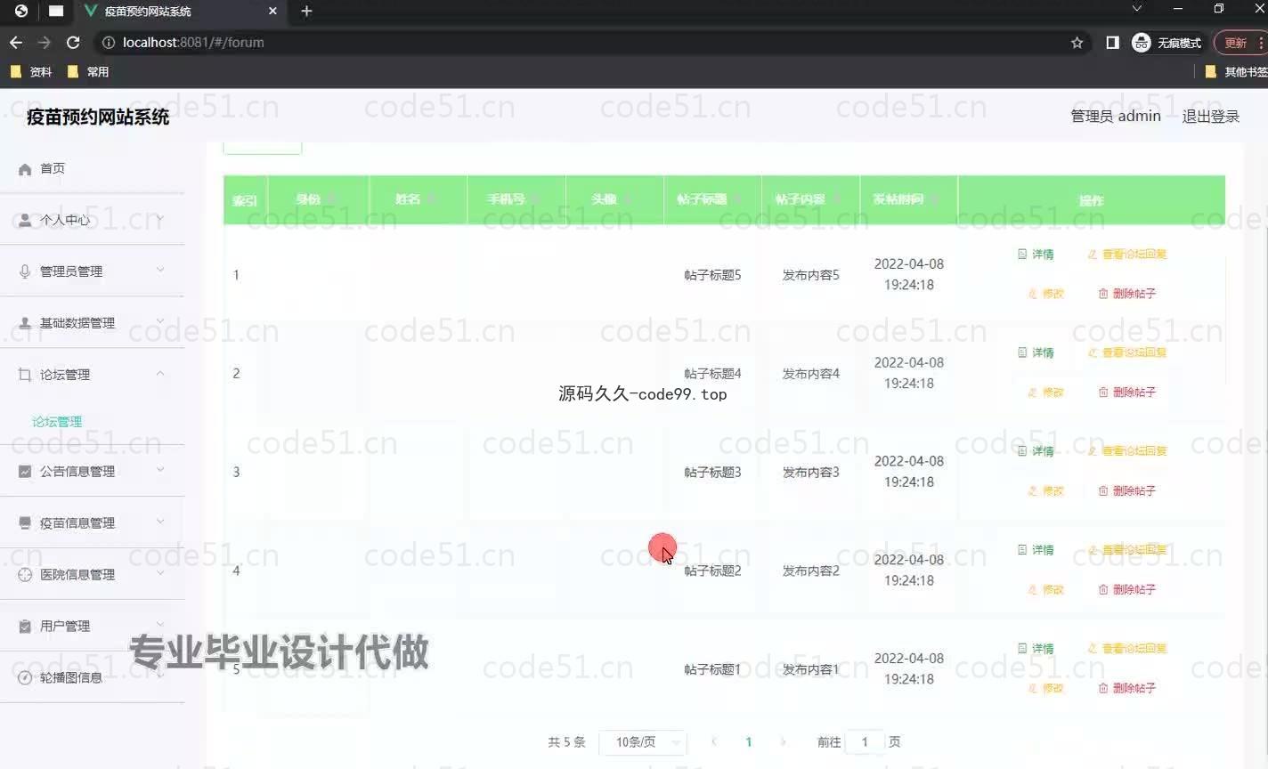Click the crop icon beside 论坛管理

(x=25, y=375)
